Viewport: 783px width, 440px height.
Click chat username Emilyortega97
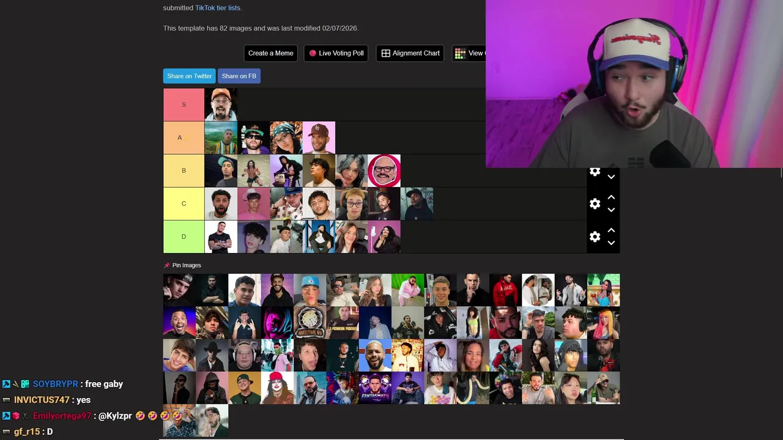(x=62, y=416)
